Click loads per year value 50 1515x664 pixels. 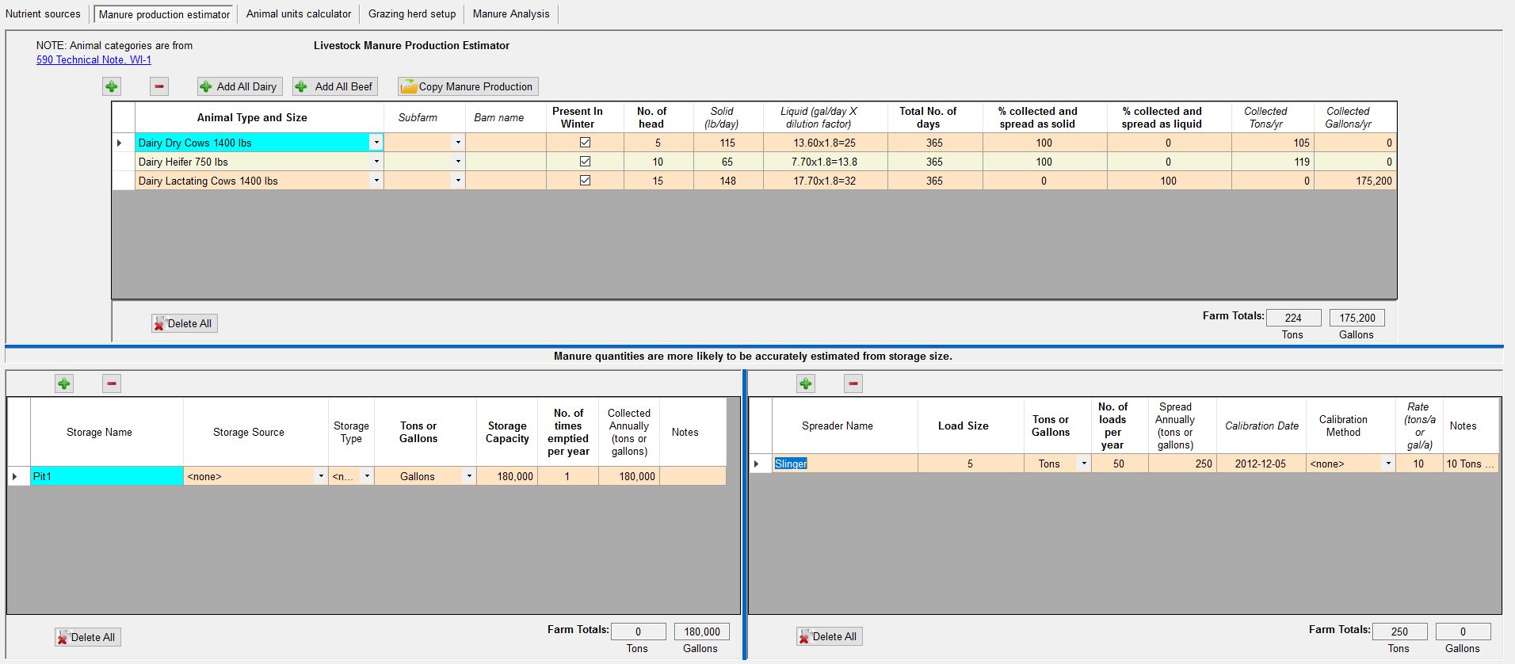(x=1119, y=464)
